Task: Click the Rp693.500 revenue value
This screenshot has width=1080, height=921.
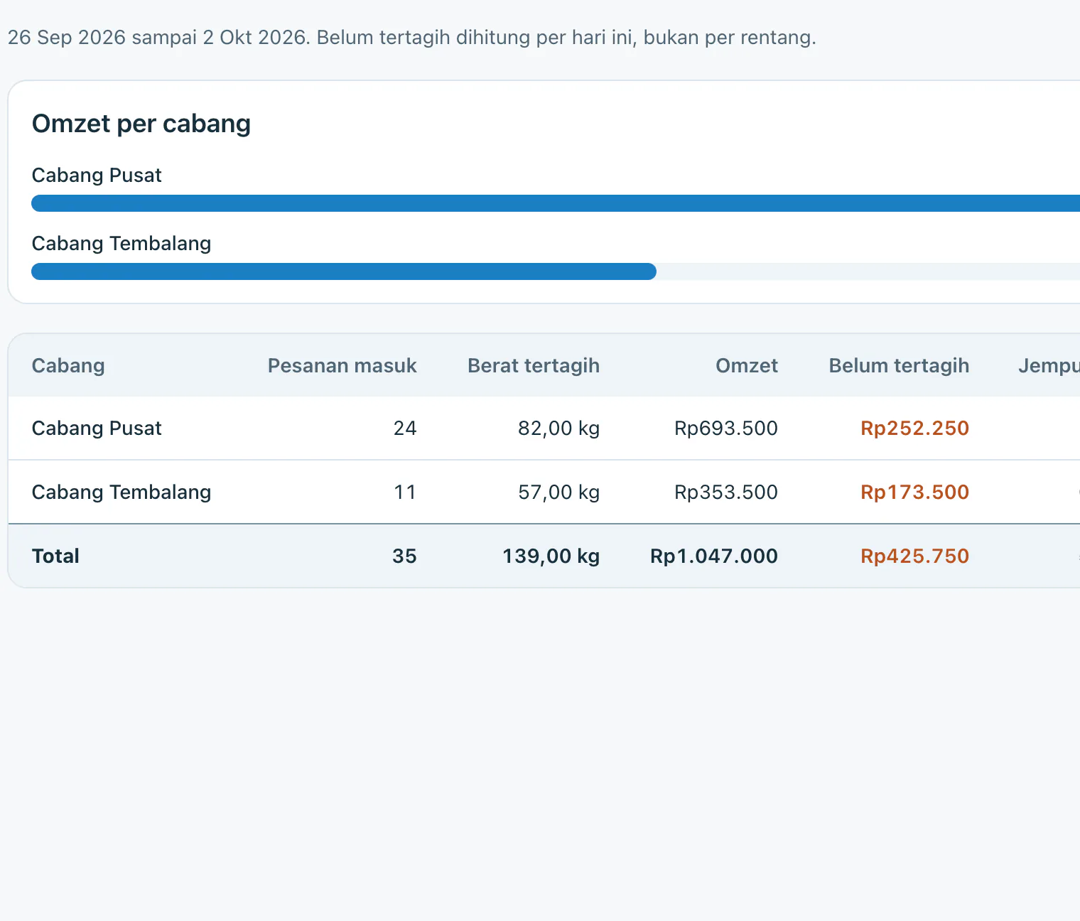Action: [726, 428]
